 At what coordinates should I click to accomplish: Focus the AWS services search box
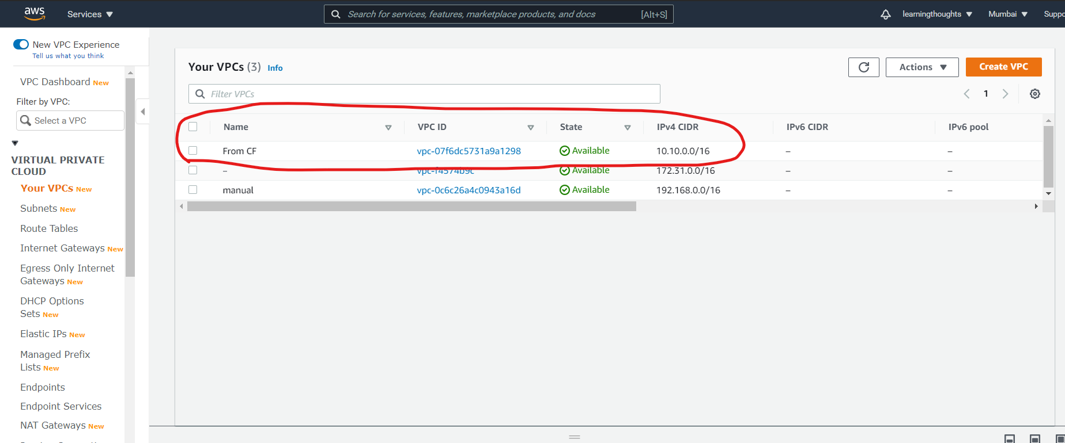point(498,14)
